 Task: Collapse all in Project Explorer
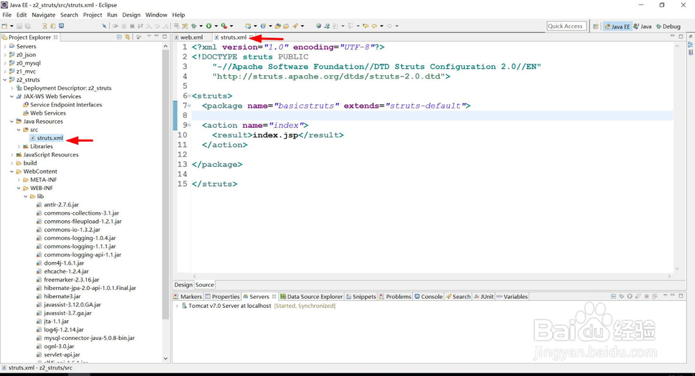pyautogui.click(x=120, y=37)
